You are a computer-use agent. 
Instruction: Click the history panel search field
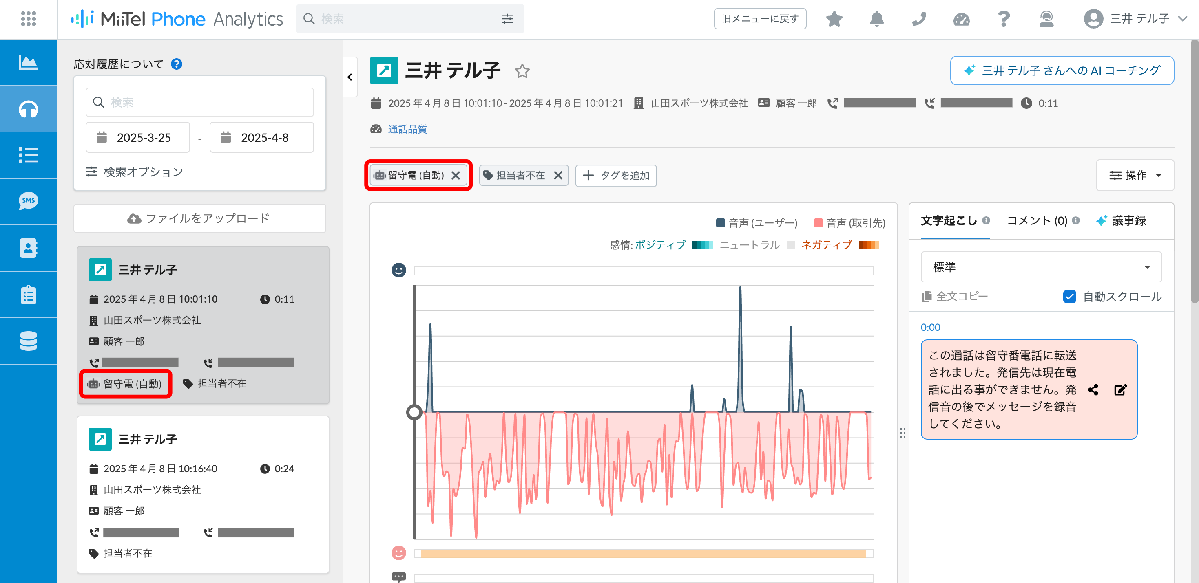point(200,102)
